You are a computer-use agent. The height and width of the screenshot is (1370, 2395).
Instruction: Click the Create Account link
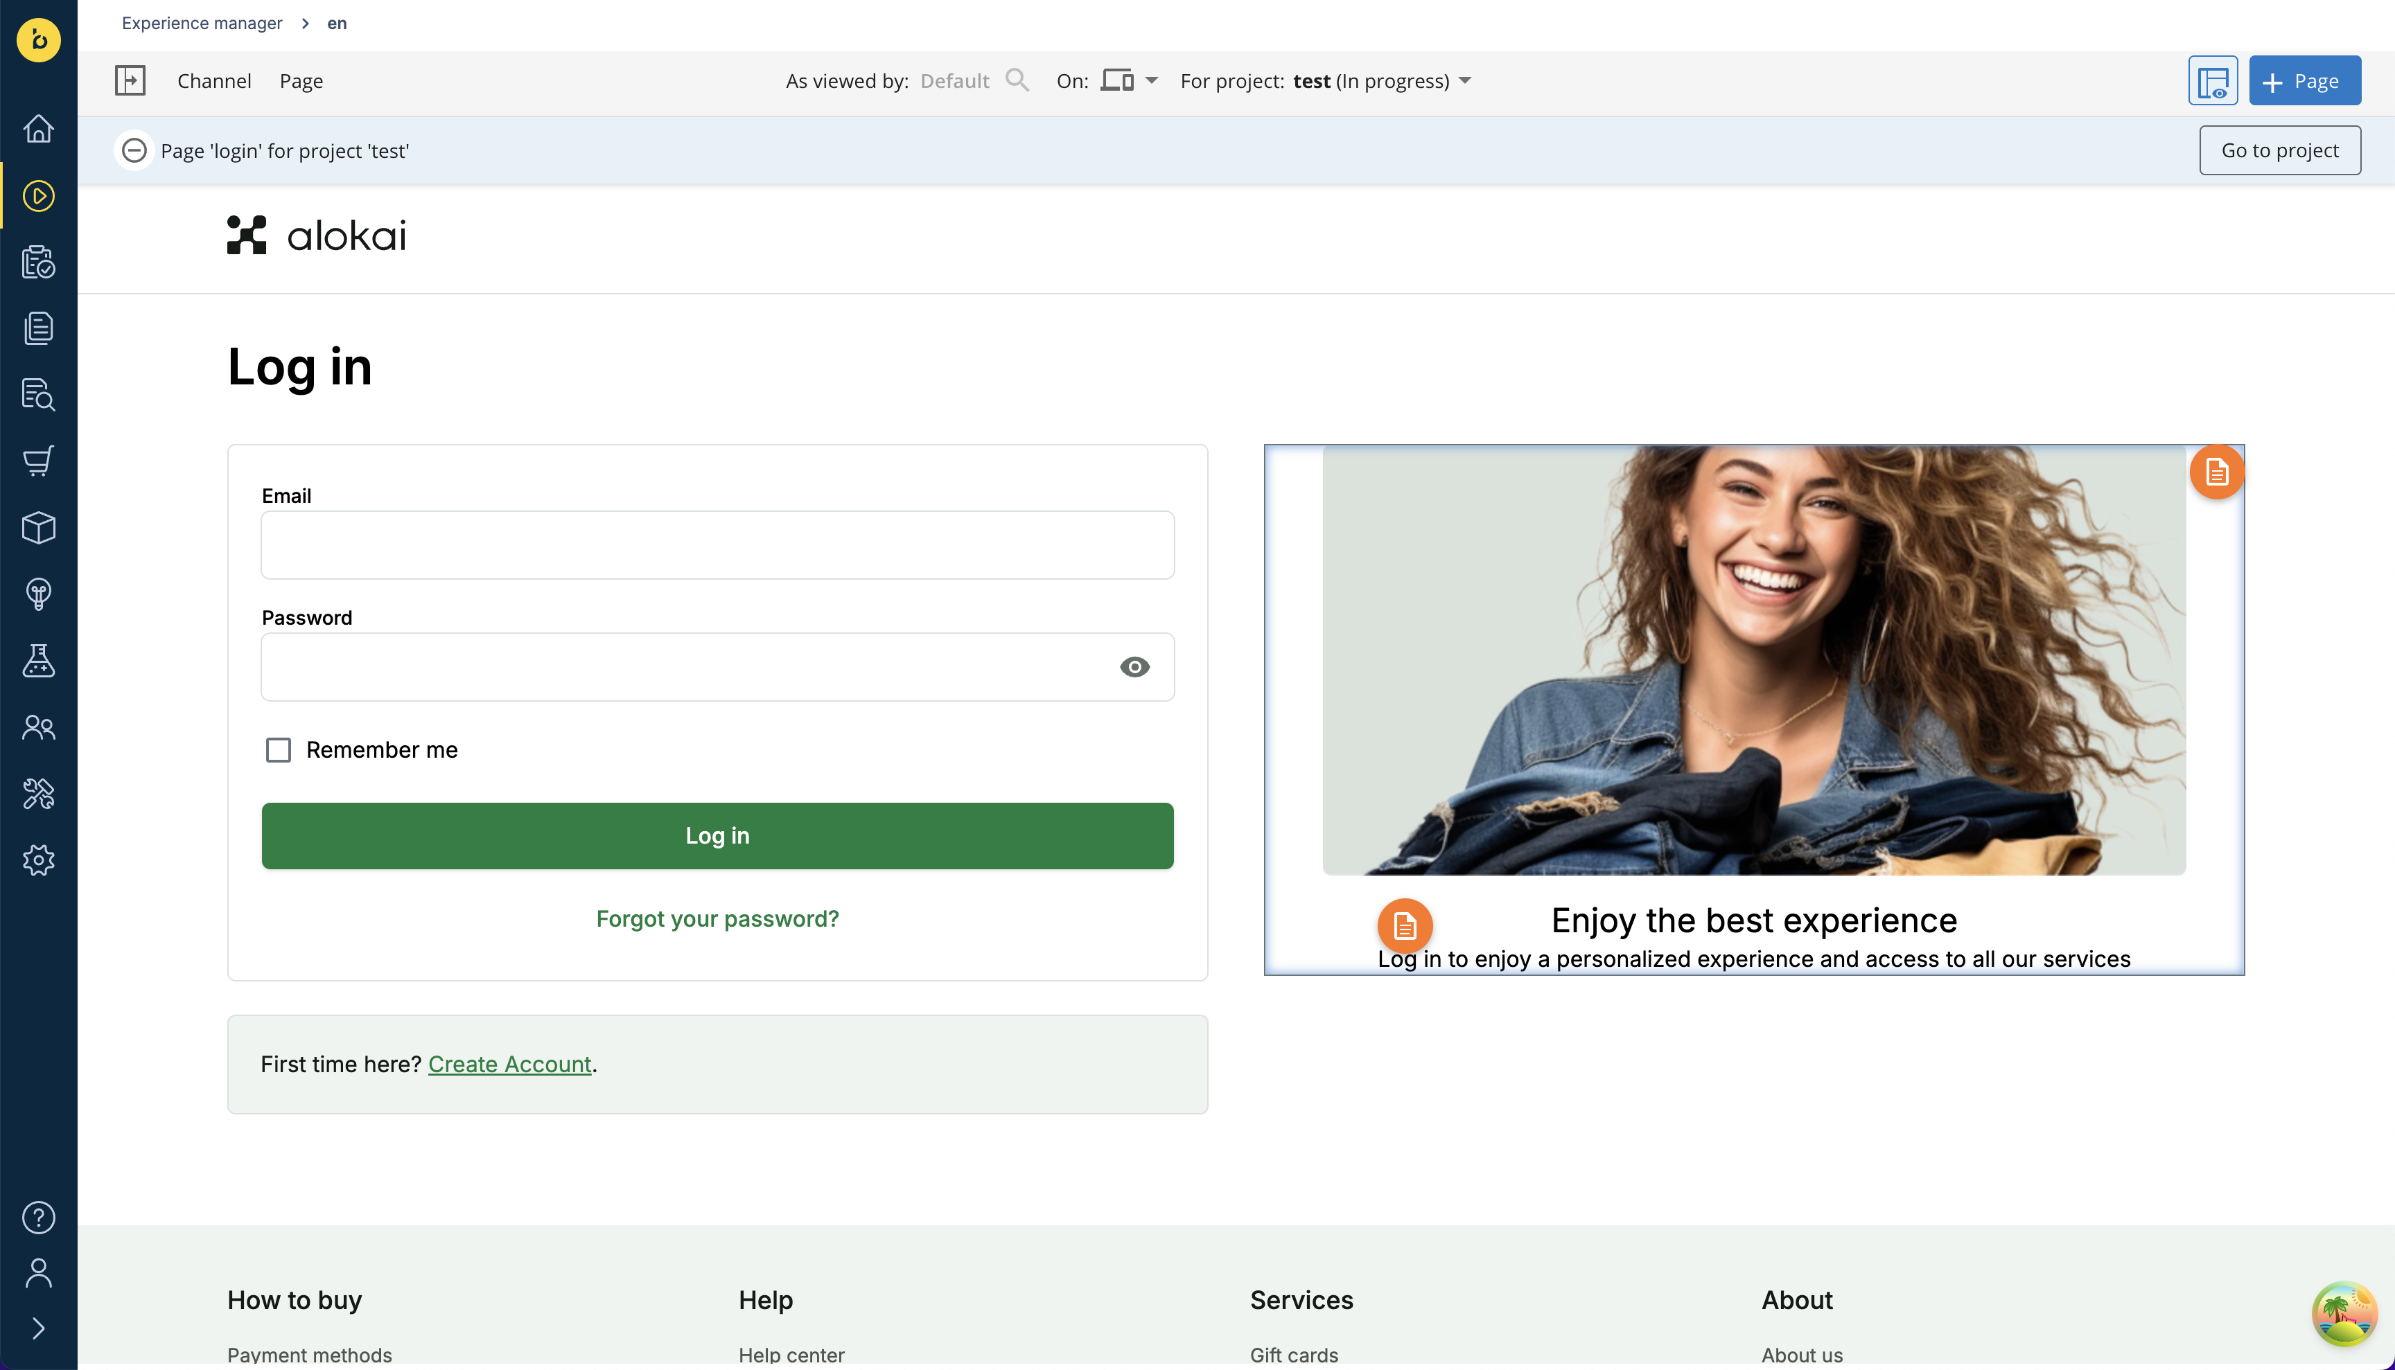click(509, 1064)
